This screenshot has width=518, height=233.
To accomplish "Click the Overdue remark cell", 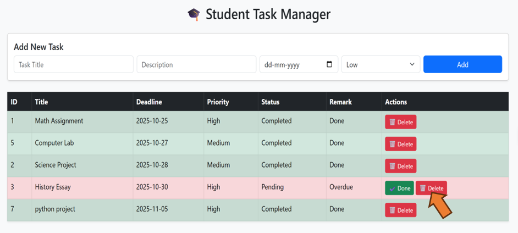I will point(354,187).
